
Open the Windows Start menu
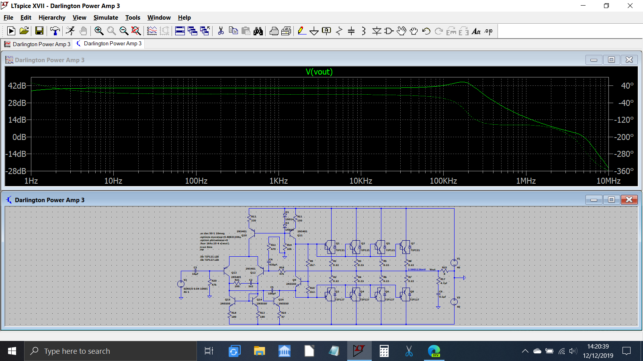[12, 351]
